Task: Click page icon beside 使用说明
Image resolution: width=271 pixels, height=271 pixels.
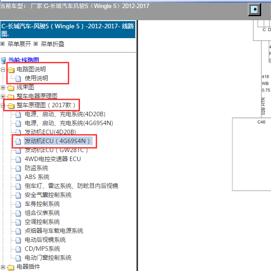Action: tap(18, 79)
